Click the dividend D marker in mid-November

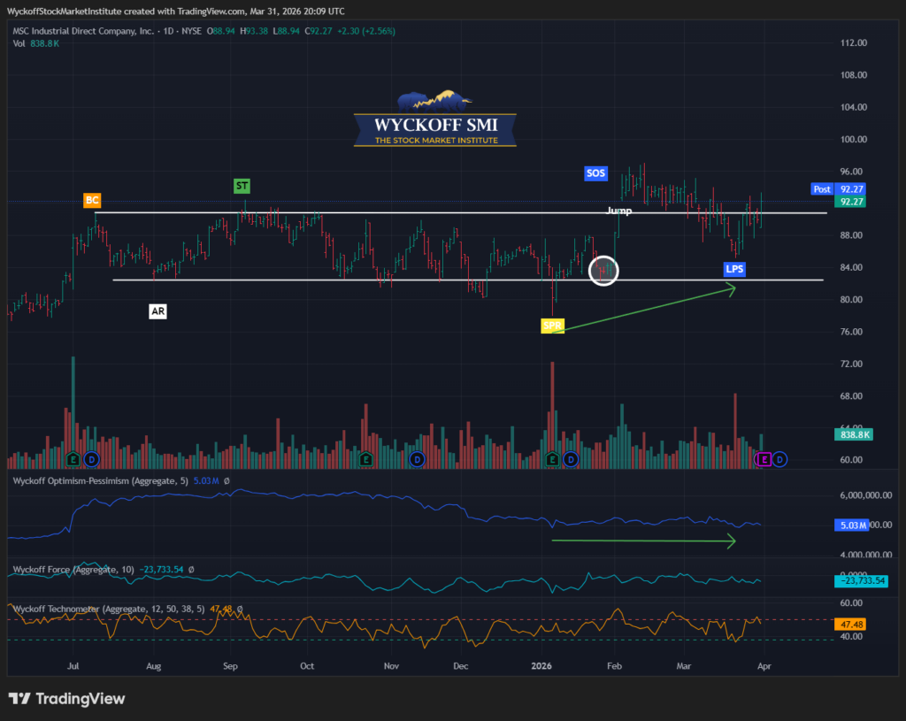click(417, 459)
